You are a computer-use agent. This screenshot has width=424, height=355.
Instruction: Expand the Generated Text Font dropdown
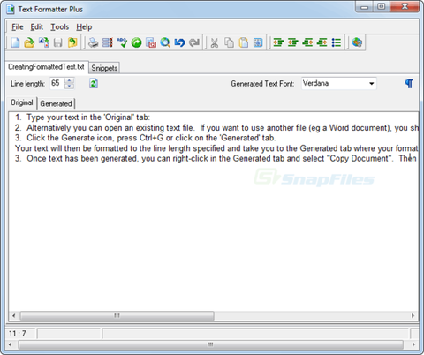pos(372,84)
